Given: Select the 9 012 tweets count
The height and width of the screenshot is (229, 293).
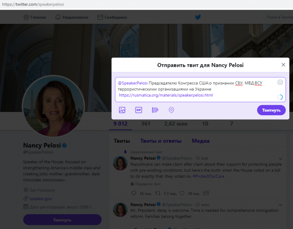Looking at the screenshot, I should click(x=120, y=124).
